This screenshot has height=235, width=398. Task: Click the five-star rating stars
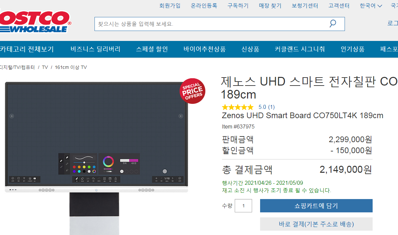coord(238,107)
